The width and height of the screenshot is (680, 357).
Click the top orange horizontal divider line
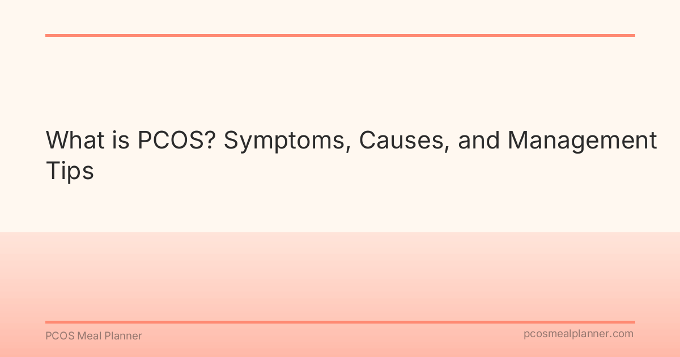340,35
